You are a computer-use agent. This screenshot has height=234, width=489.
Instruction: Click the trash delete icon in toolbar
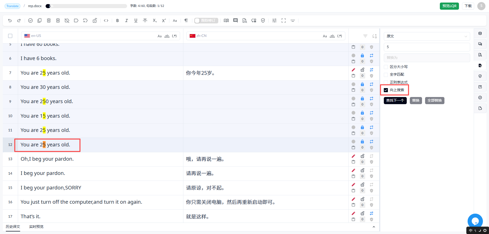click(49, 21)
